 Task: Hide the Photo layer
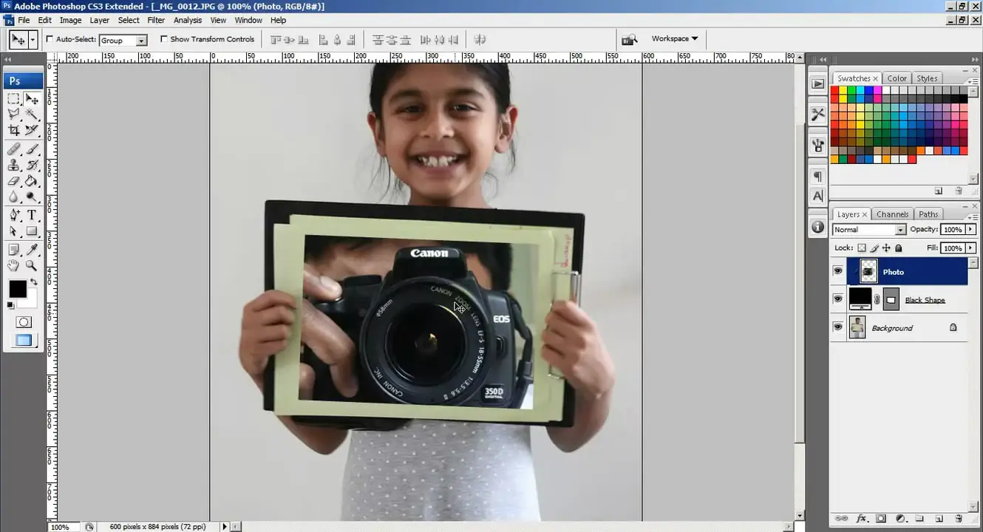click(837, 272)
